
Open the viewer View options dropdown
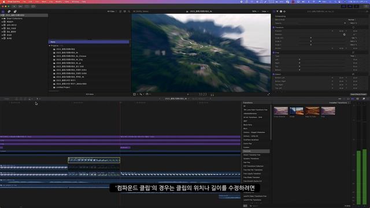tap(265, 12)
